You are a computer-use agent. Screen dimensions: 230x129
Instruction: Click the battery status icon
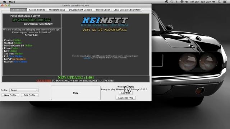click(x=194, y=2)
